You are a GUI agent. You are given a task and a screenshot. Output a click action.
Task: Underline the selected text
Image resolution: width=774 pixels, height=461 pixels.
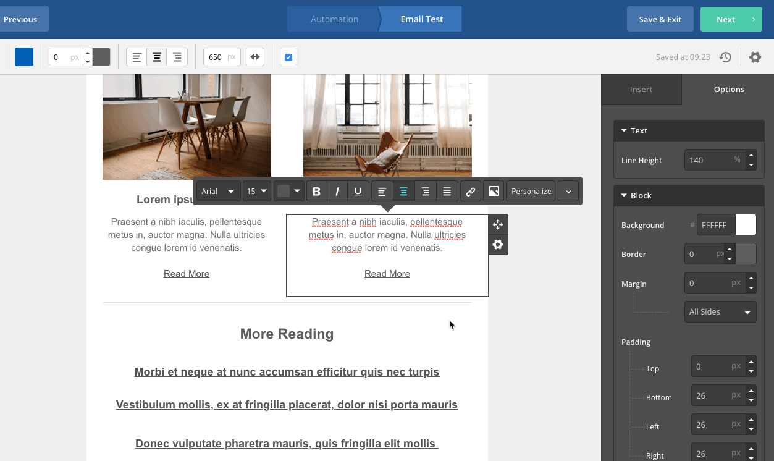click(358, 192)
